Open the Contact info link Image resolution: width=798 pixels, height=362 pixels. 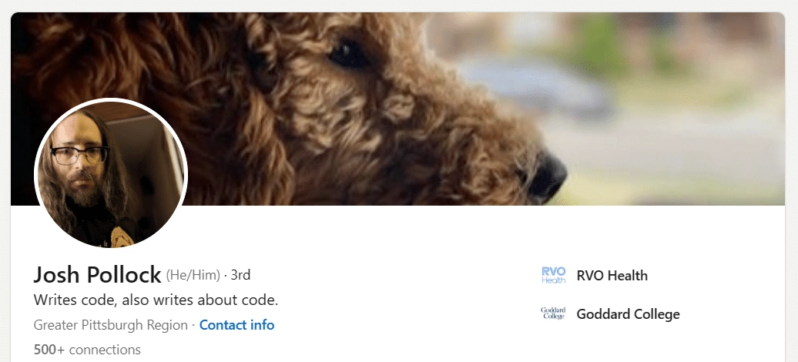click(x=236, y=325)
